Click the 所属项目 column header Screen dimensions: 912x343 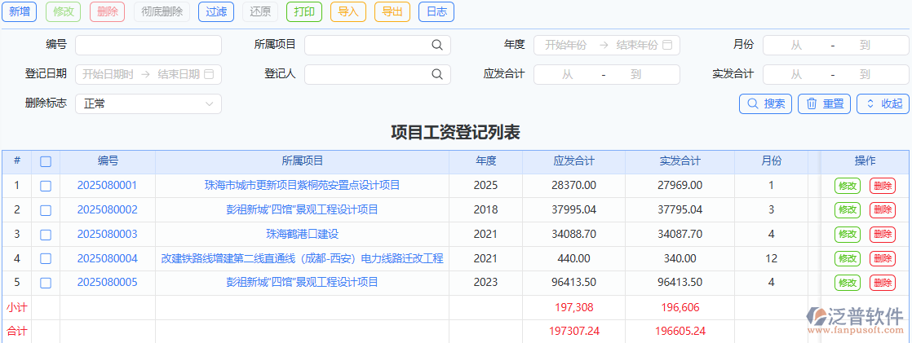click(303, 161)
